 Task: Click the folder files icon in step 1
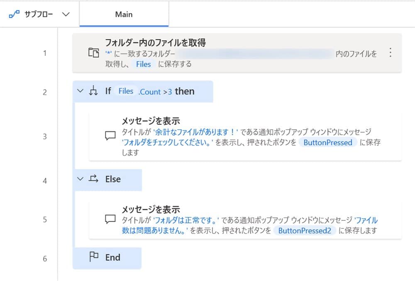[93, 53]
